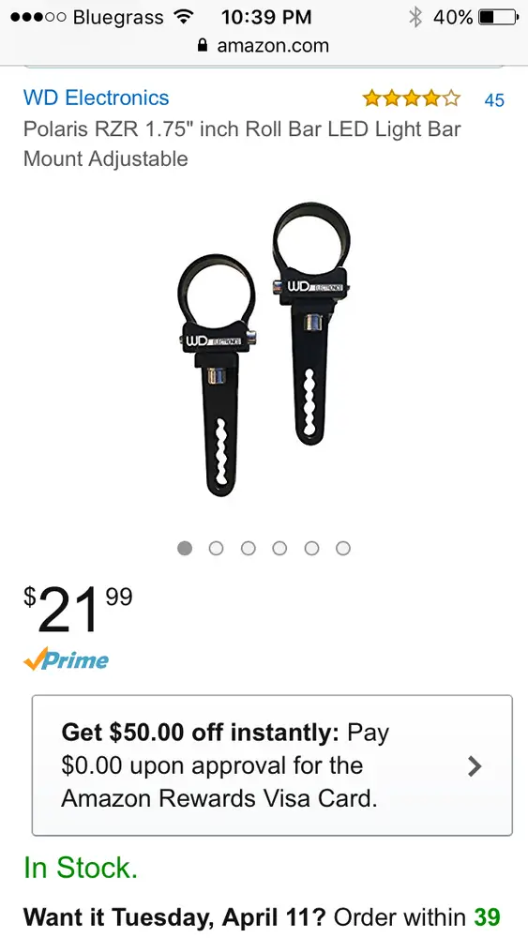Expand the Amazon Rewards Visa offer chevron
The image size is (528, 938).
pos(475,765)
